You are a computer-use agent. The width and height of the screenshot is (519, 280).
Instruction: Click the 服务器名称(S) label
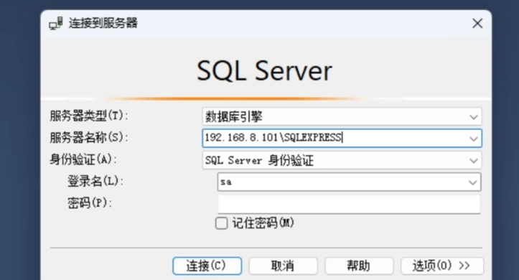click(89, 137)
